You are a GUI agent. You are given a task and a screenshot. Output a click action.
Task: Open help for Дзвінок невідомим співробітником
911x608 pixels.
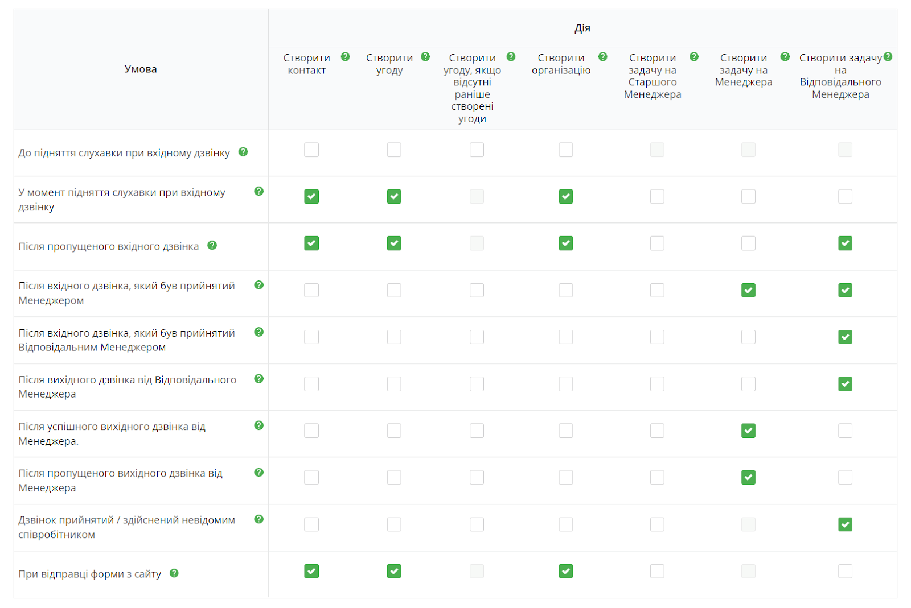click(259, 519)
